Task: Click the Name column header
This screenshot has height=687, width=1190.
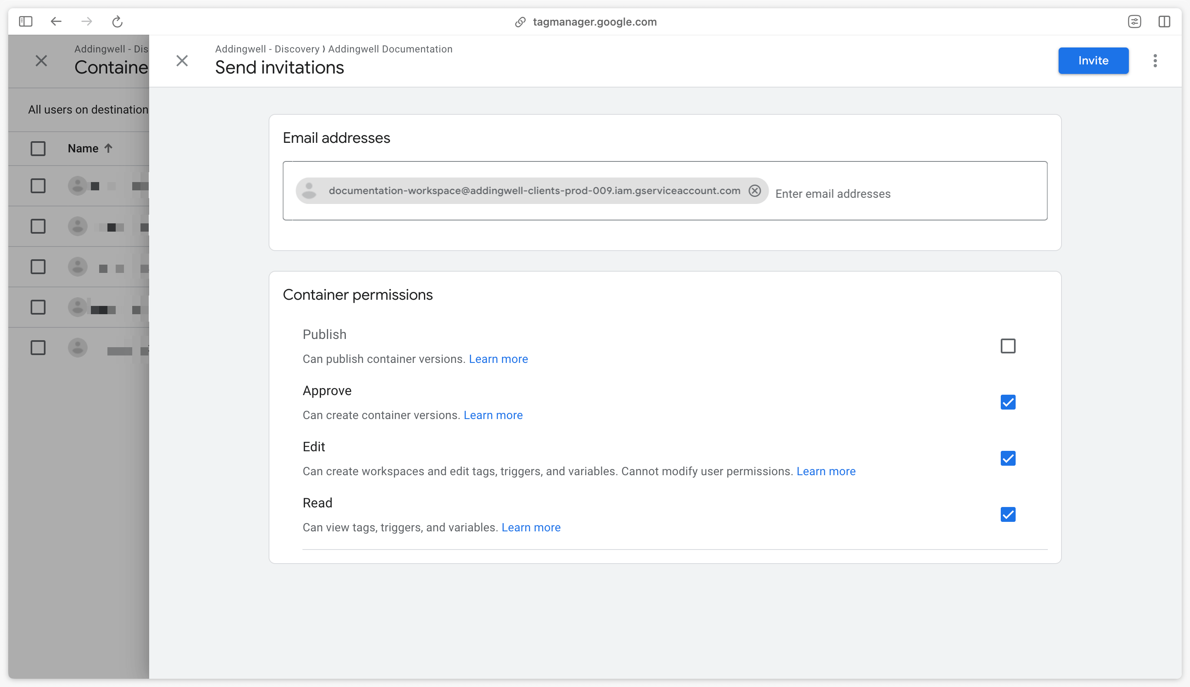Action: pos(83,148)
